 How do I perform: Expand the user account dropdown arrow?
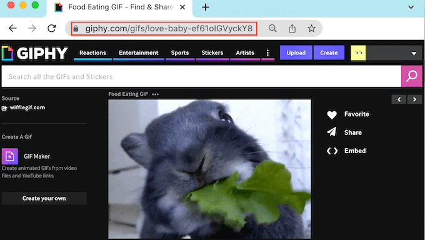(x=414, y=53)
